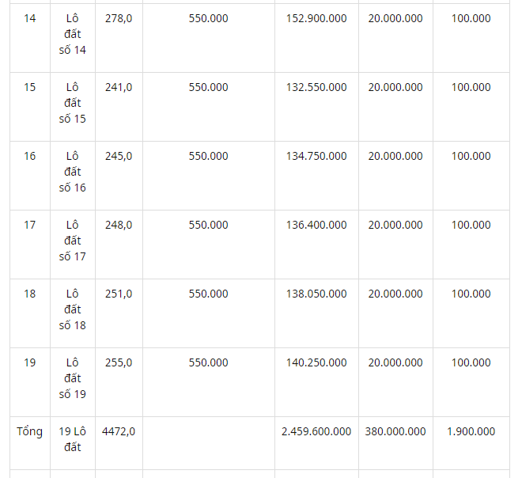The height and width of the screenshot is (478, 522).
Task: Click deposit 20.000.000 in row 16
Action: click(395, 156)
